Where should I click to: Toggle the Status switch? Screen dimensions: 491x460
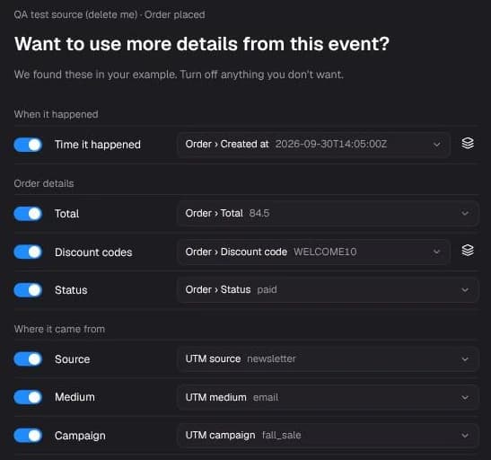pyautogui.click(x=28, y=290)
